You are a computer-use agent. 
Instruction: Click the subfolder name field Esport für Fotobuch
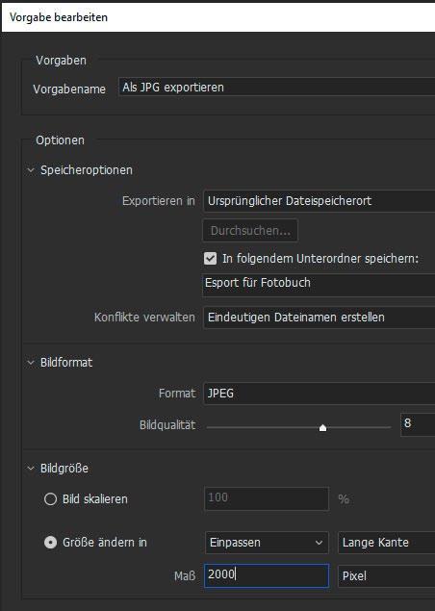pyautogui.click(x=319, y=285)
